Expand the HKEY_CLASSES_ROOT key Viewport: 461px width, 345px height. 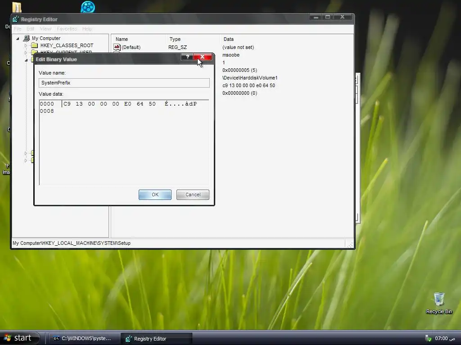[x=26, y=46]
